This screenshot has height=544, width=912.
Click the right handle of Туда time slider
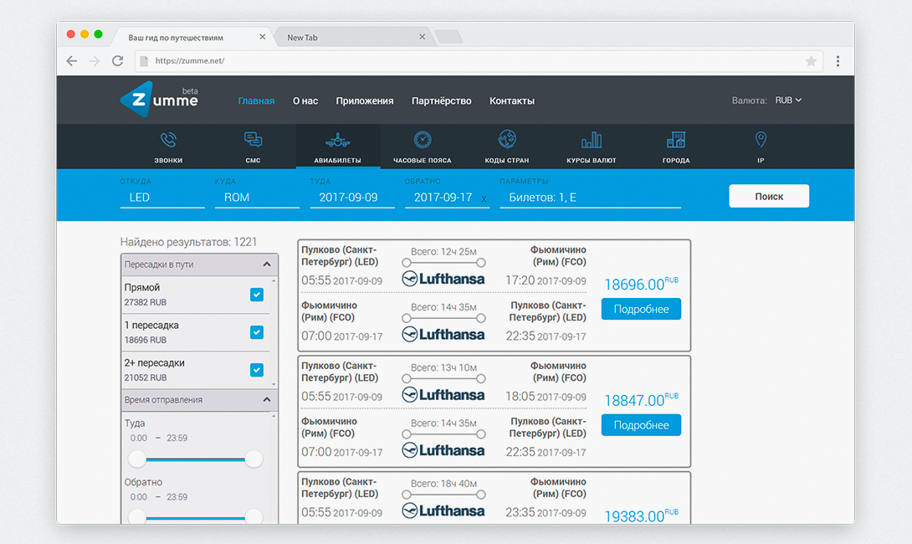click(x=254, y=459)
